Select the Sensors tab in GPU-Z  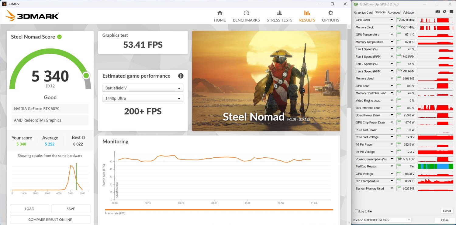coord(380,12)
